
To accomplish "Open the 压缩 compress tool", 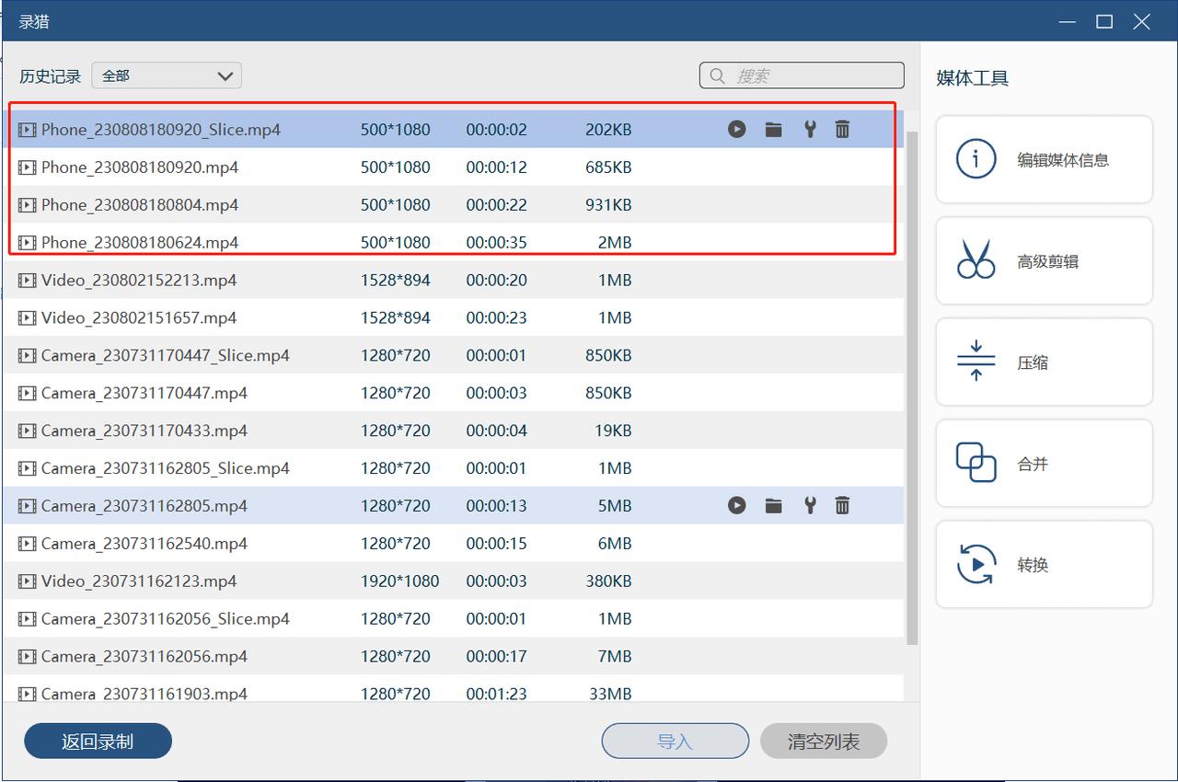I will [1044, 362].
